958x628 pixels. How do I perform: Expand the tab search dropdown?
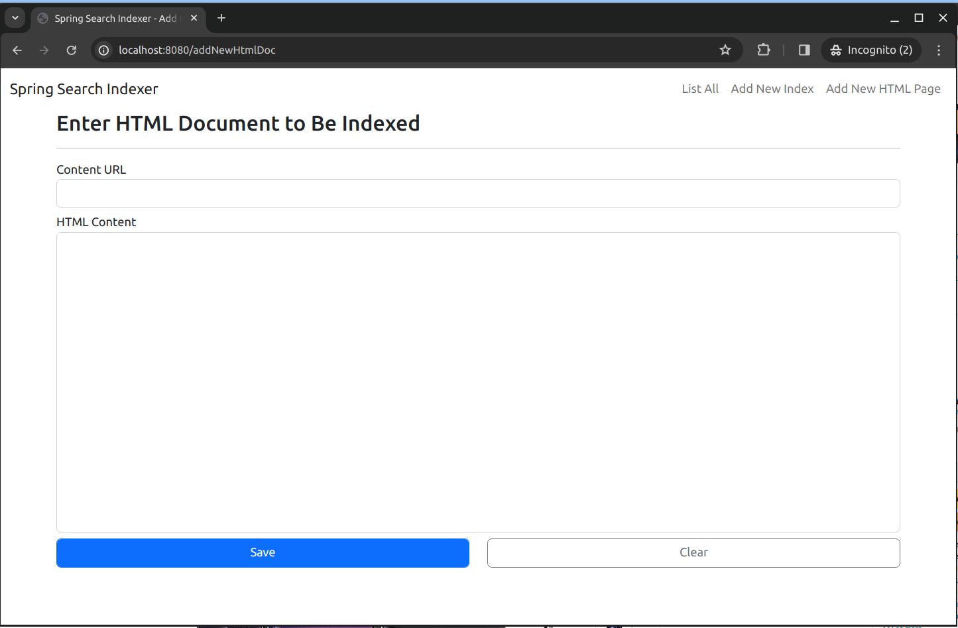15,19
